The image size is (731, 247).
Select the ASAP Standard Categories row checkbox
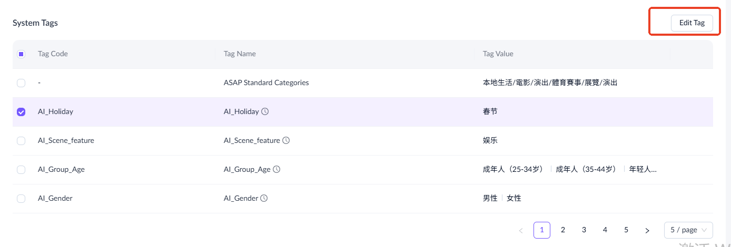(21, 83)
